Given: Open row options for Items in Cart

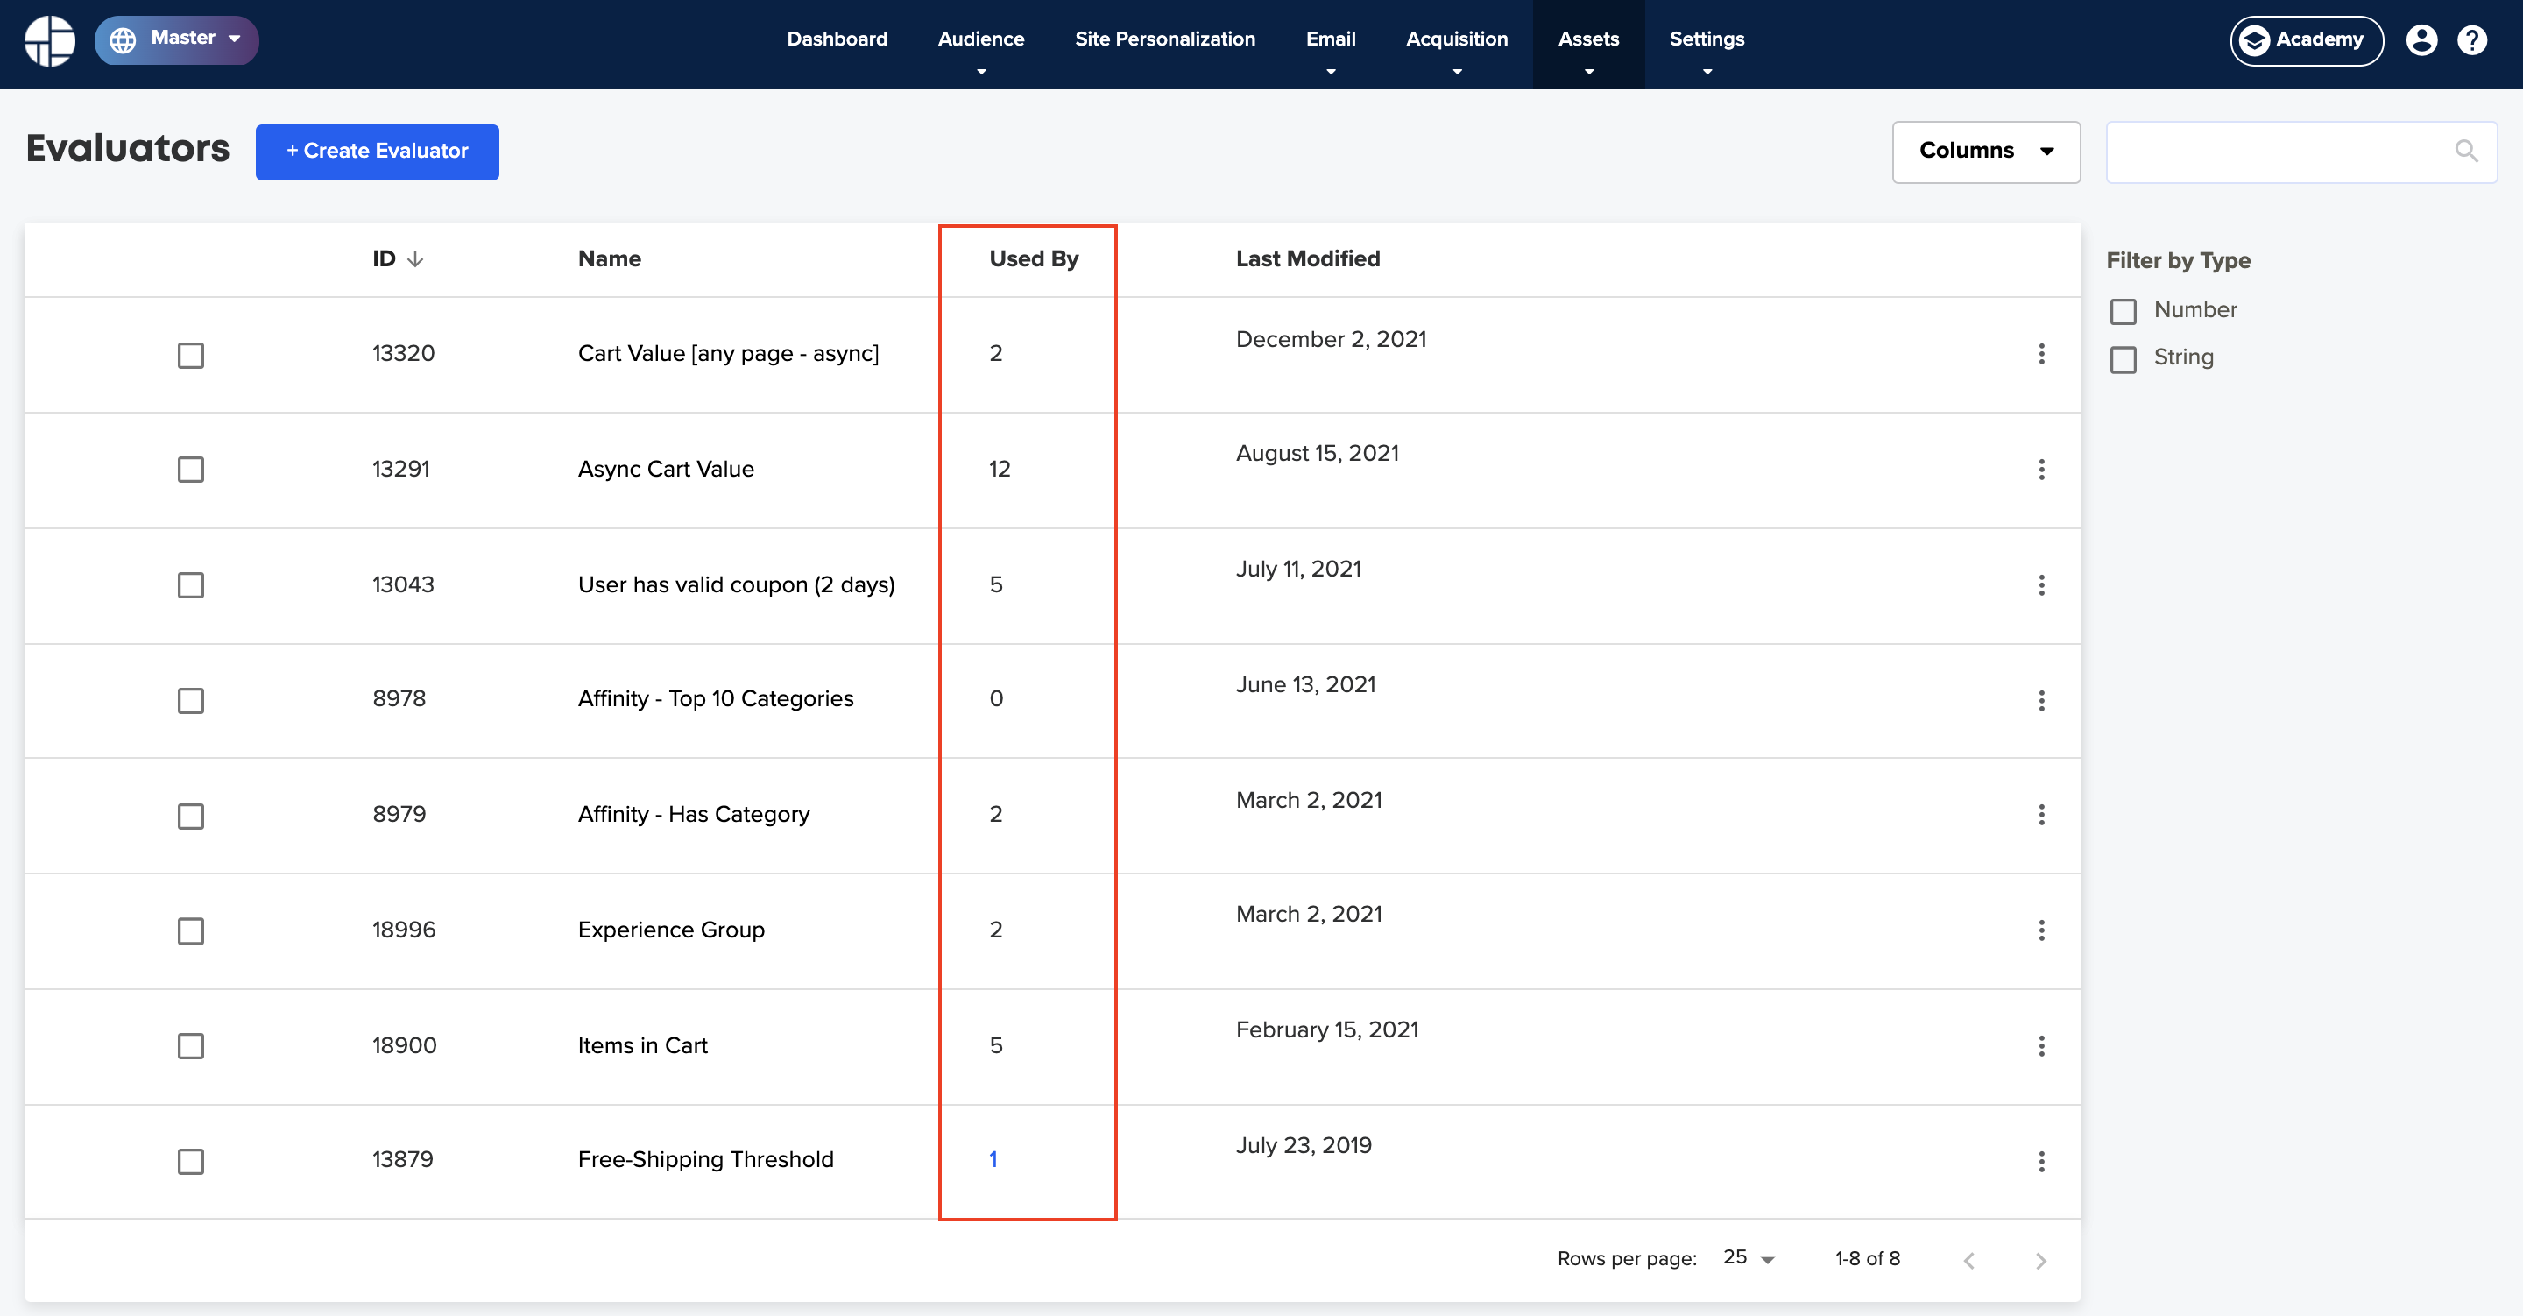Looking at the screenshot, I should click(2041, 1045).
